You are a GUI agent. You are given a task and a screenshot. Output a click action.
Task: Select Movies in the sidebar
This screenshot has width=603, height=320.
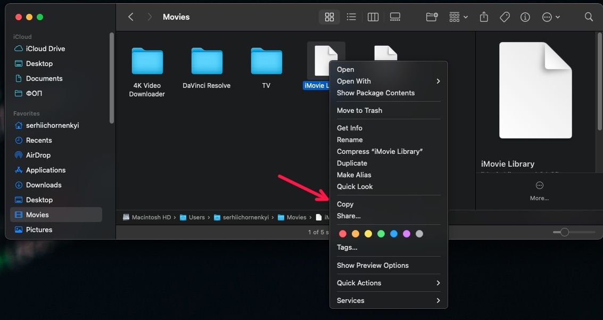click(x=56, y=215)
